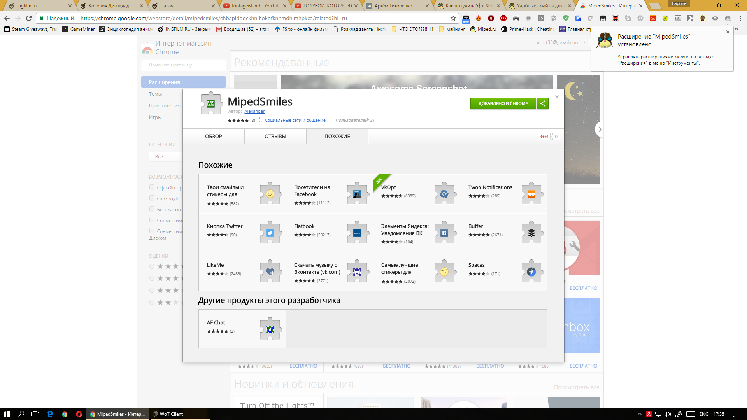Close the MipedSmiles details dialog

(x=557, y=97)
